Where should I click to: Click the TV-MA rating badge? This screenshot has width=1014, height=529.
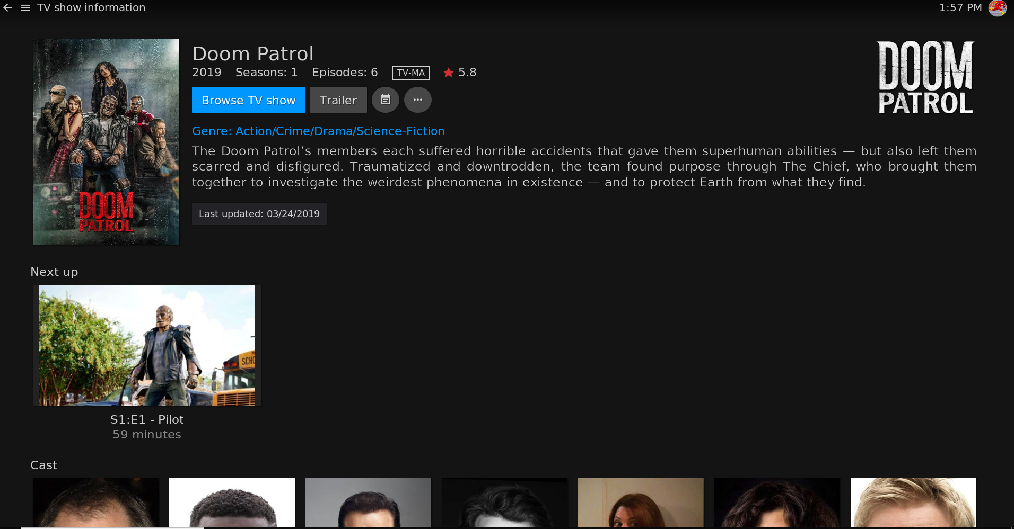[x=411, y=73]
